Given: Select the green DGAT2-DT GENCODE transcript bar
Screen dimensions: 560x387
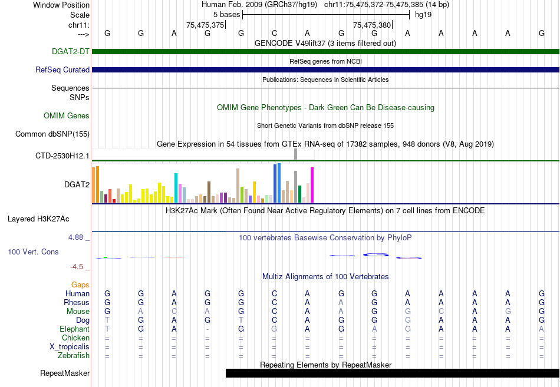Looking at the screenshot, I should pyautogui.click(x=325, y=51).
